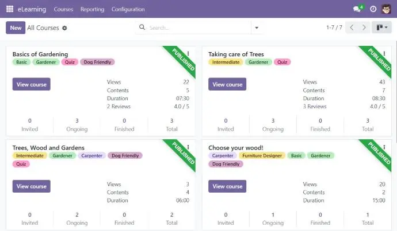Viewport: 397px width, 231px height.
Task: Expand the search filter dropdown arrow
Action: [x=256, y=28]
